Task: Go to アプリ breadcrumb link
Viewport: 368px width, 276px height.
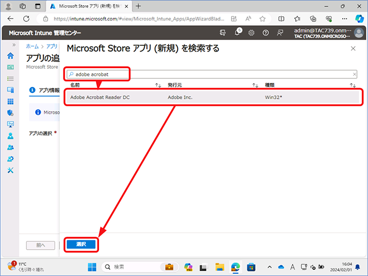Action: pos(52,46)
